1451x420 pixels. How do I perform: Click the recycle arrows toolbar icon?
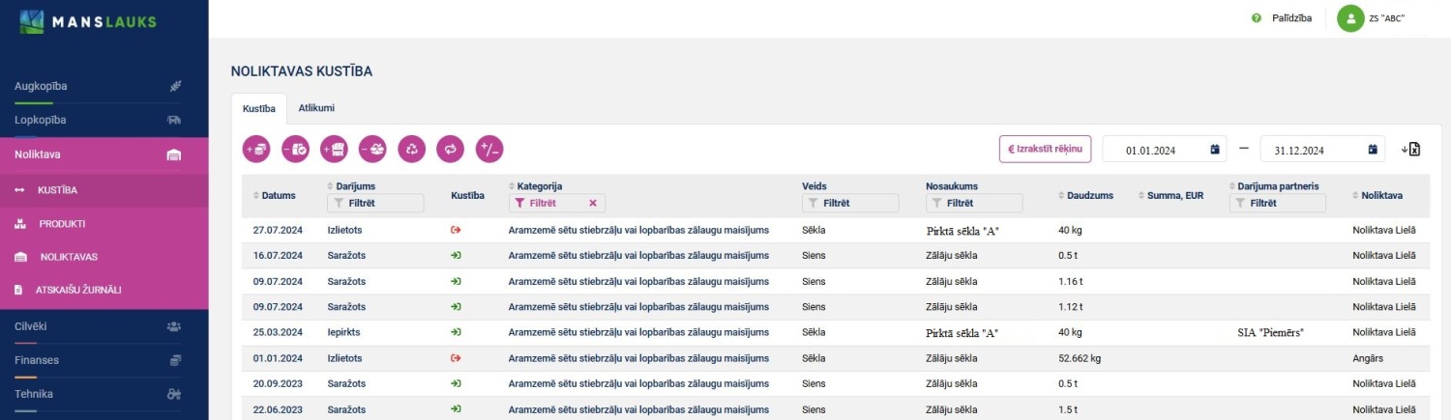pyautogui.click(x=411, y=149)
